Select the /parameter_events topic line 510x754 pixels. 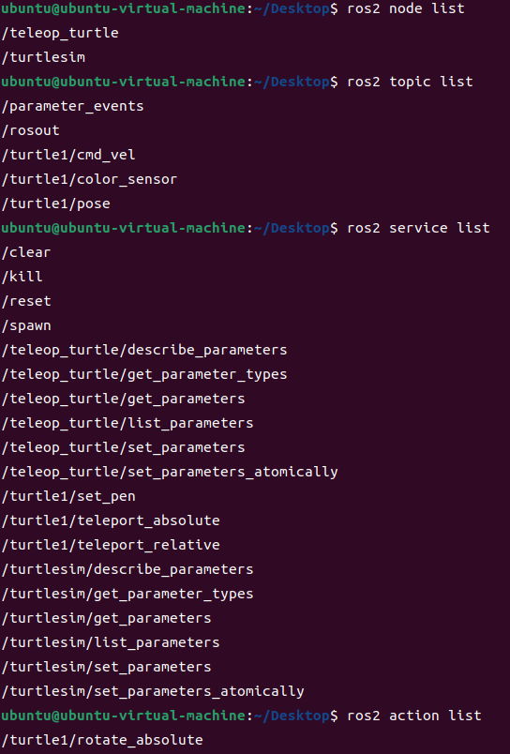click(x=72, y=106)
